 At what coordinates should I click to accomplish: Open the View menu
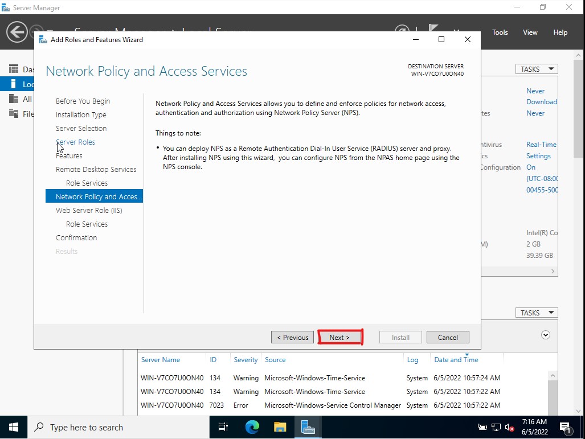point(530,32)
